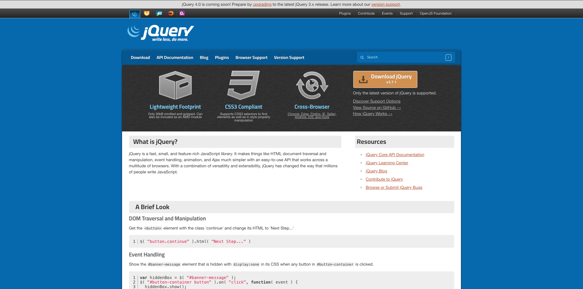583x289 pixels.
Task: Open the Events top bar menu
Action: [387, 13]
